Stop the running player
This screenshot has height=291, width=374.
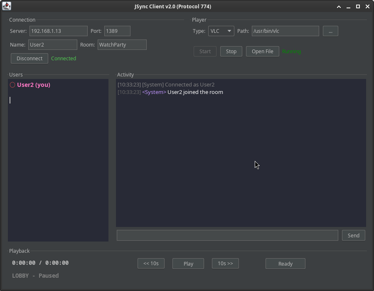tap(231, 51)
